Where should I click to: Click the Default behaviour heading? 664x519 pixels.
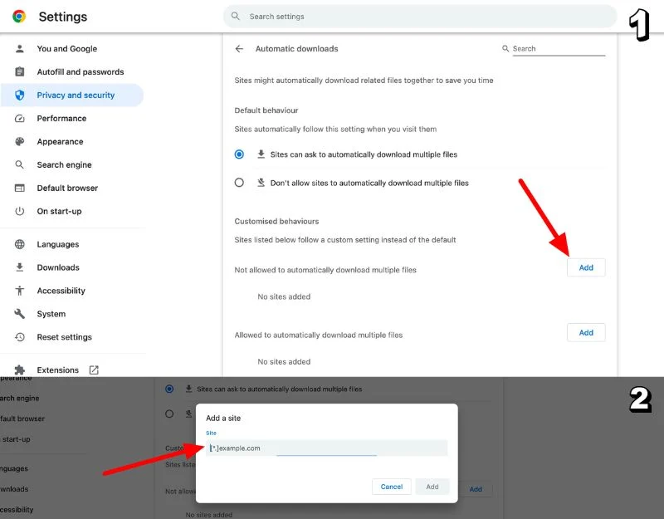pyautogui.click(x=266, y=110)
